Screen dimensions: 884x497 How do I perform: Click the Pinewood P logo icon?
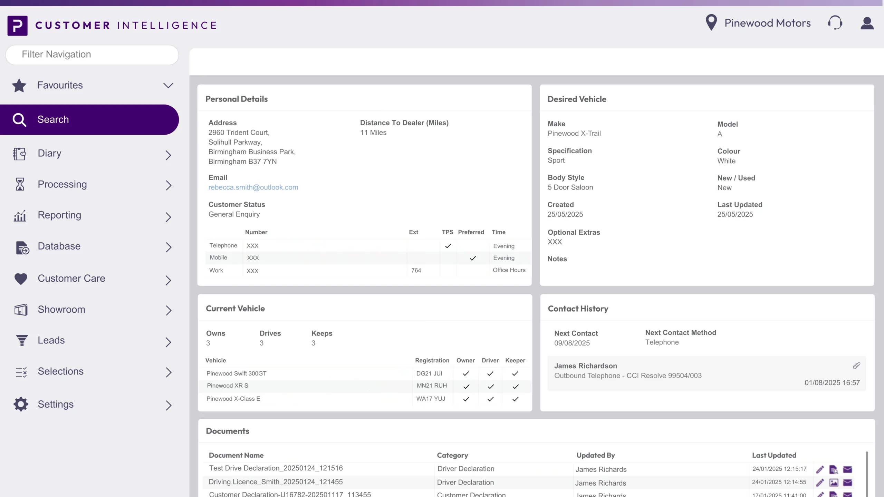pos(17,26)
